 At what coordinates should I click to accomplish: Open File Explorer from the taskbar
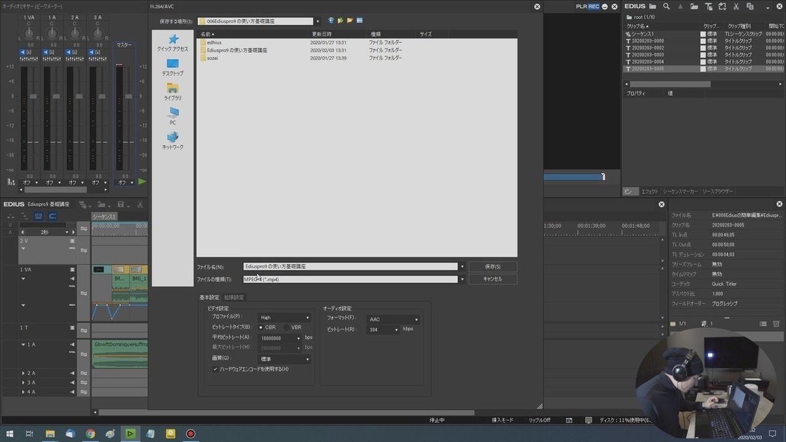(x=50, y=433)
